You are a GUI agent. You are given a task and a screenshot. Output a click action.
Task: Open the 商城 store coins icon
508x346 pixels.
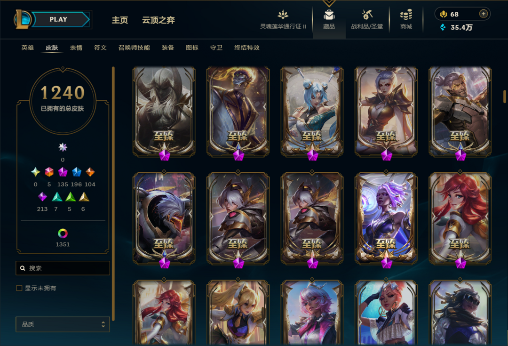coord(406,15)
